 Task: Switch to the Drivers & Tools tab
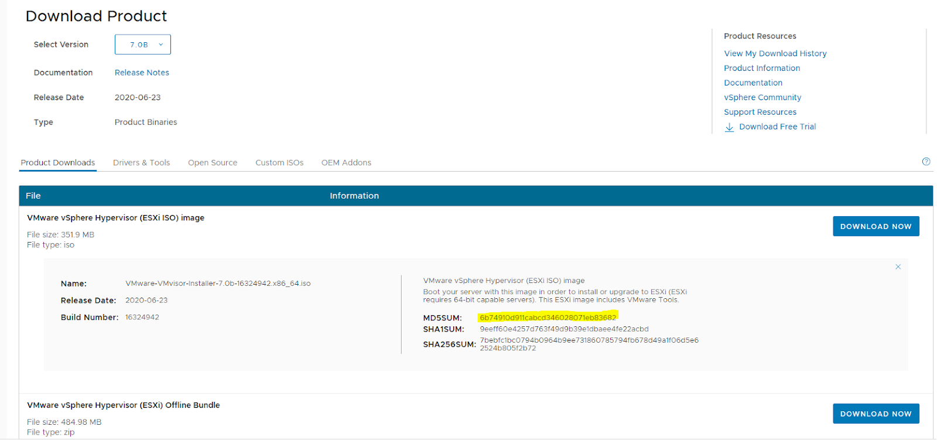141,163
